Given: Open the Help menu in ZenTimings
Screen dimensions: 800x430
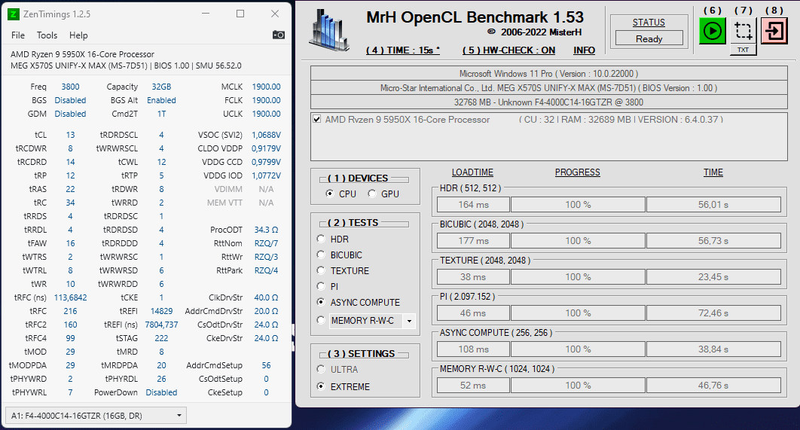Looking at the screenshot, I should pyautogui.click(x=78, y=35).
